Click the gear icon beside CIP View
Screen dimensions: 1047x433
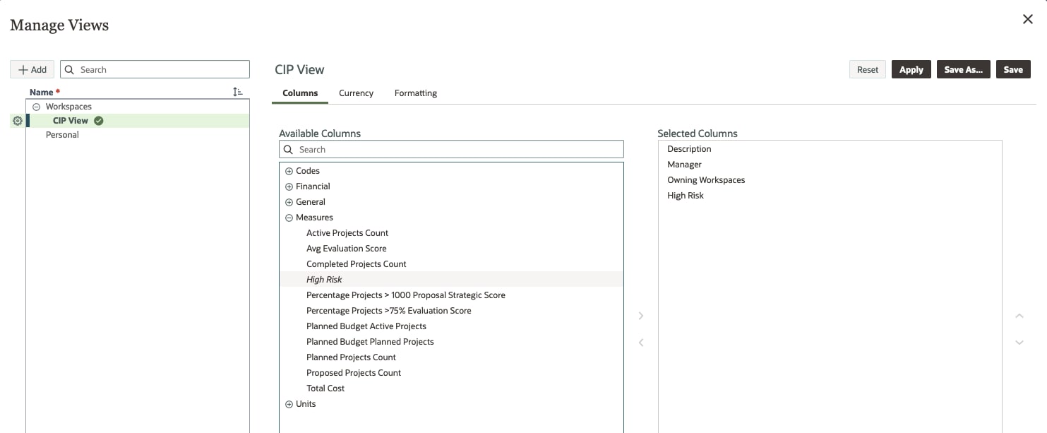tap(18, 121)
